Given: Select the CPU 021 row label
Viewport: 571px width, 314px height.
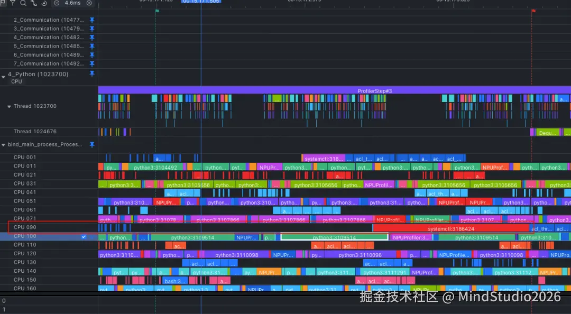Looking at the screenshot, I should click(25, 175).
